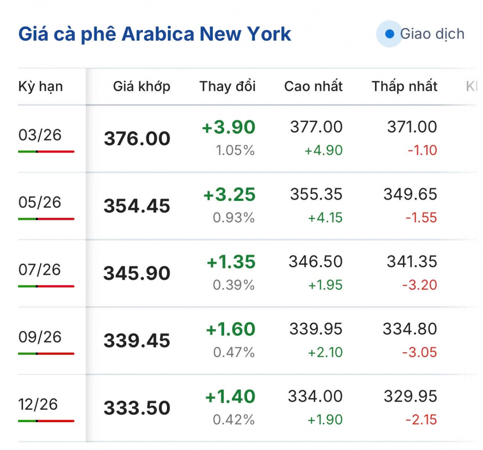Click the range bar under 07/26

tap(46, 286)
